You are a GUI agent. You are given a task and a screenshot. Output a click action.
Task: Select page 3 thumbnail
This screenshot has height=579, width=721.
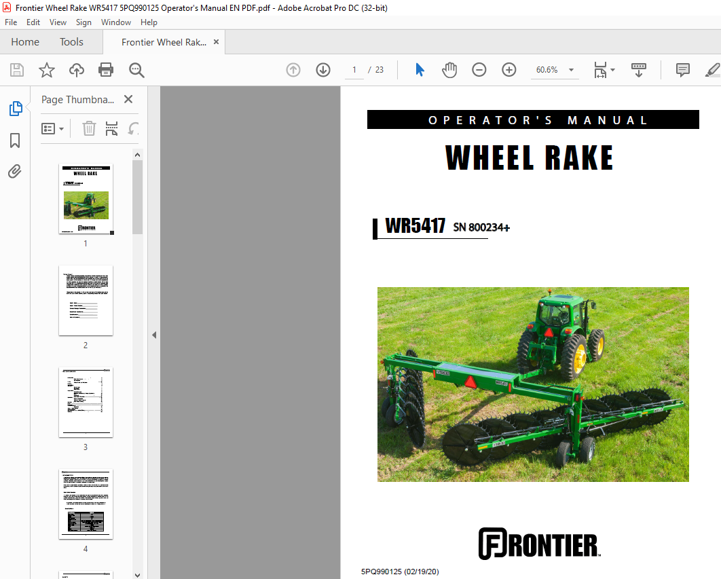click(86, 403)
